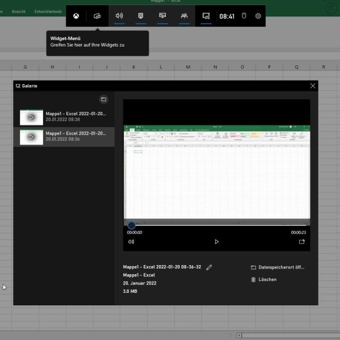Click the mouse click-through icon
340x340 pixels.
point(244,16)
